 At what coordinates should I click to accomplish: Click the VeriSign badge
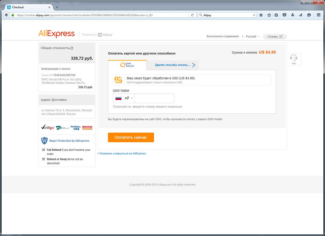click(47, 127)
